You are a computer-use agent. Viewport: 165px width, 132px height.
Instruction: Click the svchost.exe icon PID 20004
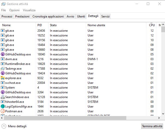point(3,83)
